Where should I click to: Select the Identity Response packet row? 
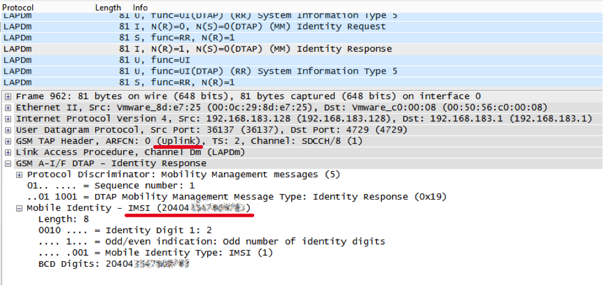pyautogui.click(x=247, y=49)
